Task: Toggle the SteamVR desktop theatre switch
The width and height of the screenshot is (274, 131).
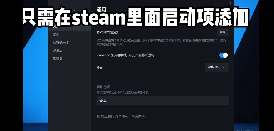Action: click(x=224, y=55)
